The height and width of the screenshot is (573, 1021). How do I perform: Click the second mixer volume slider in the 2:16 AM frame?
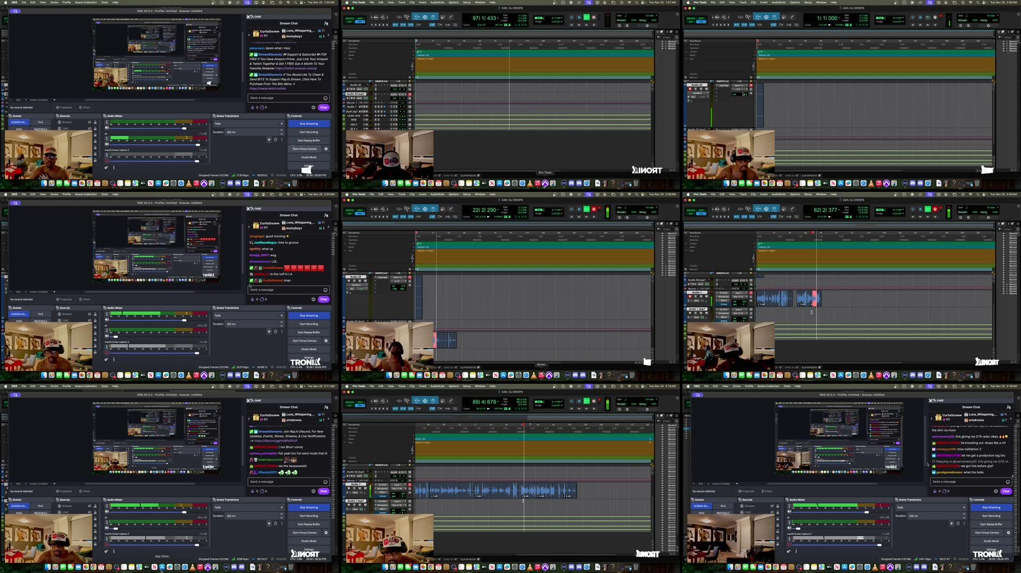coord(840,528)
